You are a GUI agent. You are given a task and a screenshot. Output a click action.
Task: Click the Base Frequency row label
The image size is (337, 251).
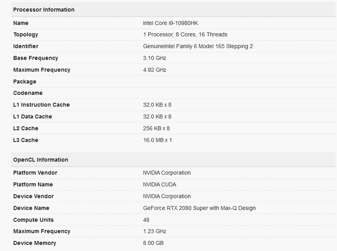click(36, 58)
